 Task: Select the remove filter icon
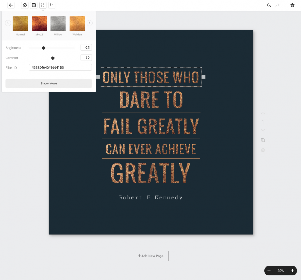24,5
